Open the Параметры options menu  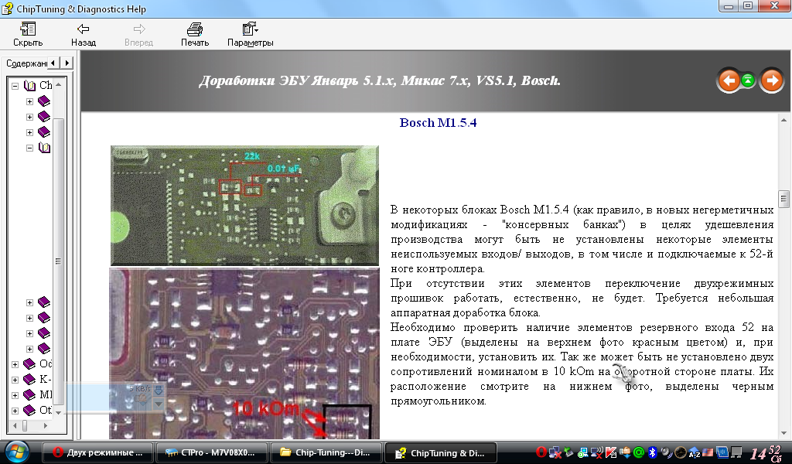click(250, 34)
